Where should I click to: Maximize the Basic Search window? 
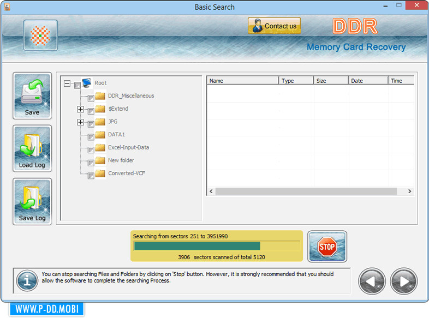pyautogui.click(x=399, y=5)
